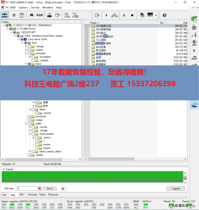Click the Play start icon in toolbar
The image size is (199, 210).
(106, 15)
